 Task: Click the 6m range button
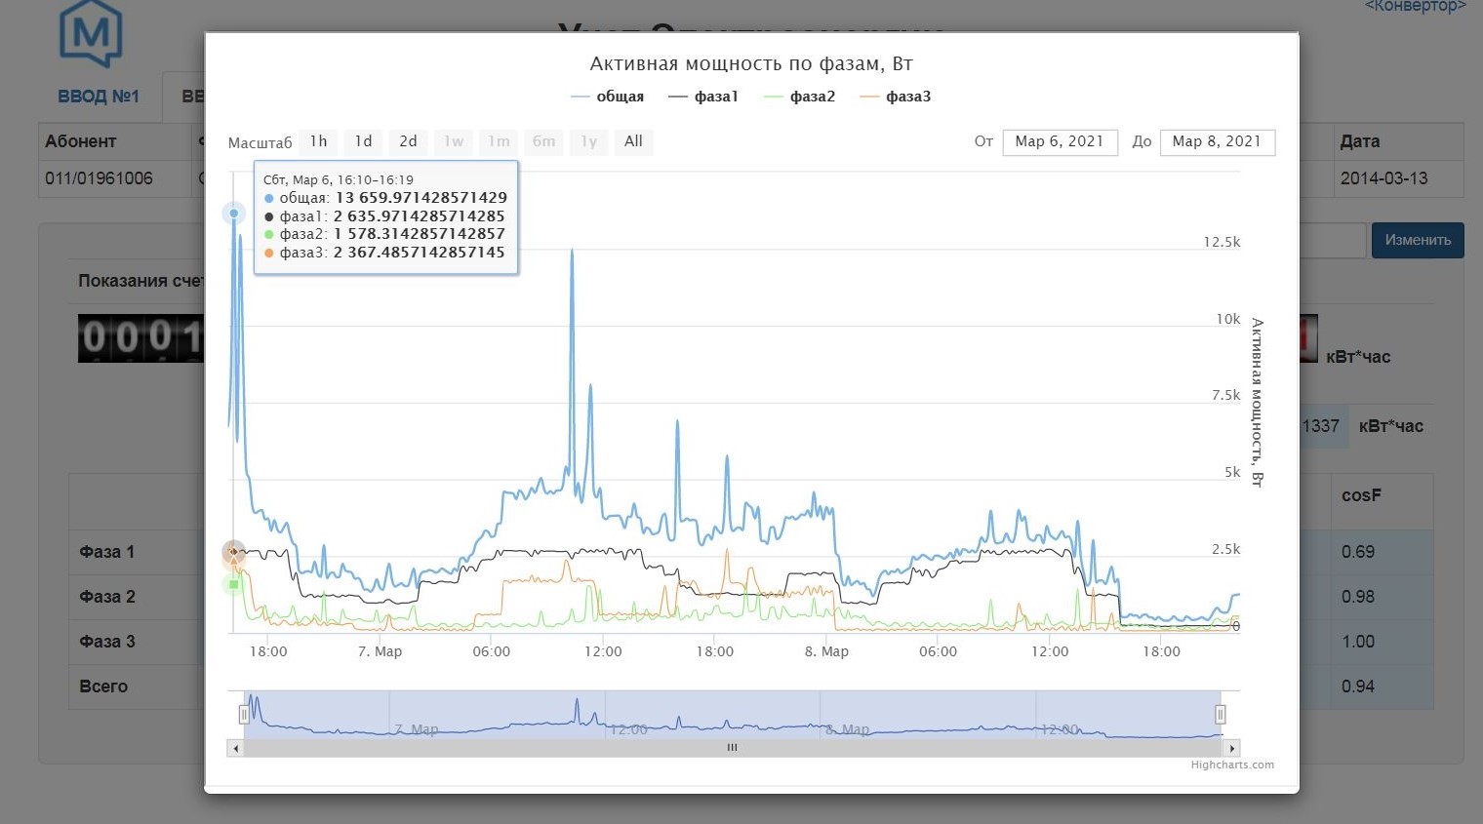tap(543, 141)
